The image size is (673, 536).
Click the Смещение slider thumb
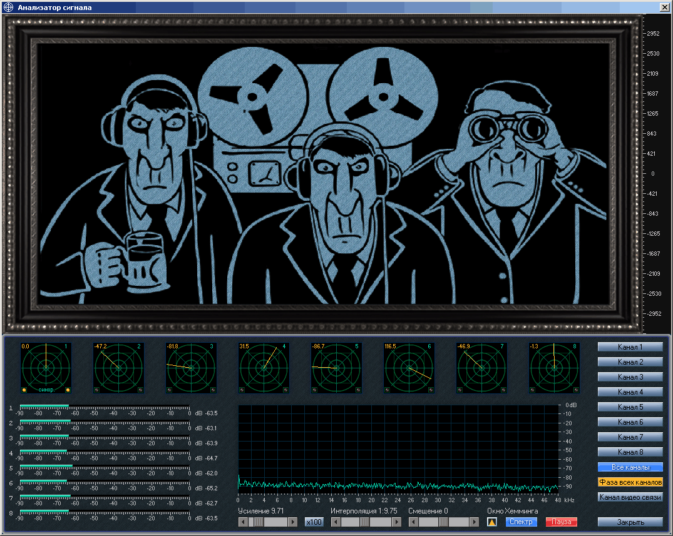(443, 522)
